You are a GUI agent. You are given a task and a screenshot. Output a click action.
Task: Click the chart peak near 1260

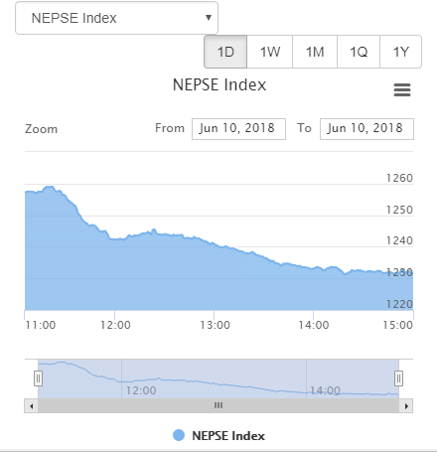point(50,188)
